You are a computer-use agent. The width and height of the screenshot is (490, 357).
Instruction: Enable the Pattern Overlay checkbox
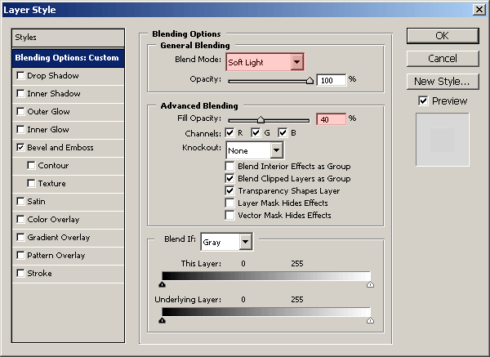click(x=20, y=256)
